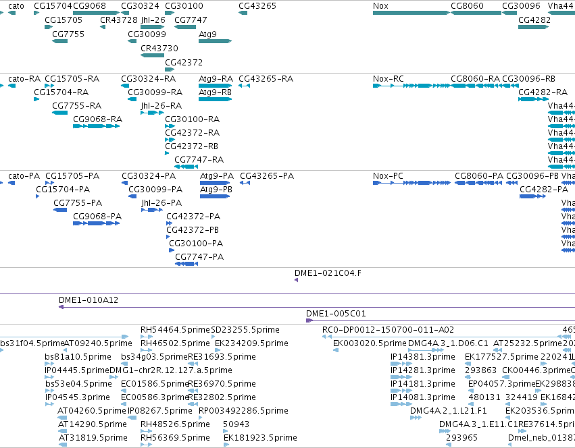Select the CR43730 gene bar
Viewport: 575px width, 448px height.
(x=152, y=55)
